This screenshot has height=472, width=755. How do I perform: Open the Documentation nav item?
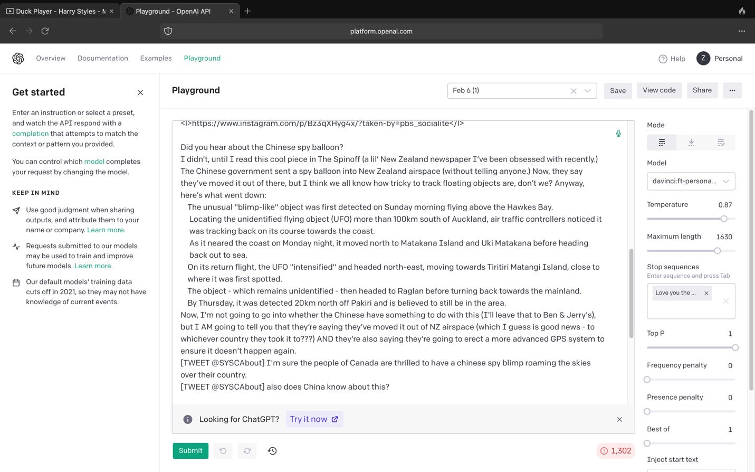(103, 59)
